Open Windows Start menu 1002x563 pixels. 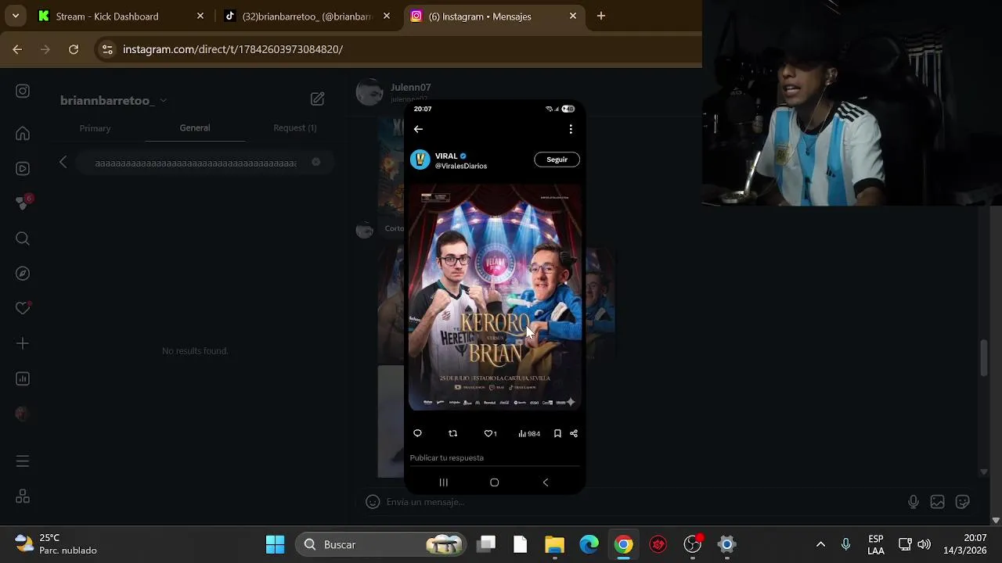(x=276, y=544)
